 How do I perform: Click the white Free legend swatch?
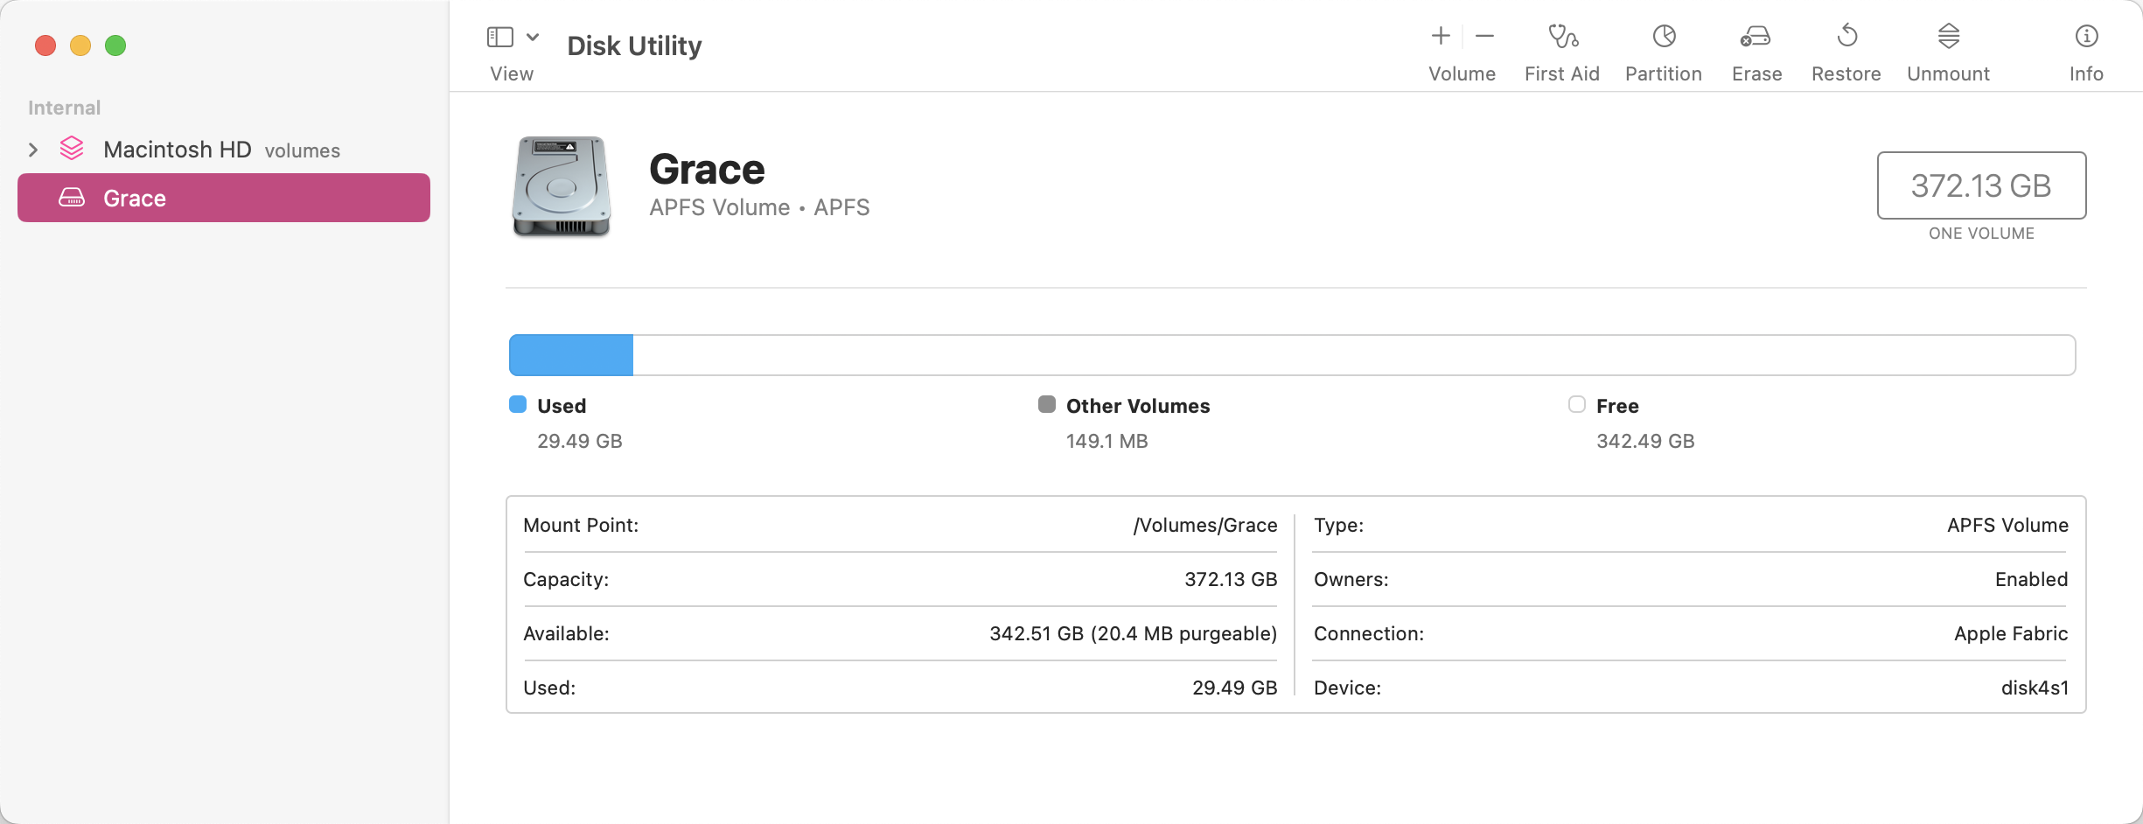point(1576,404)
